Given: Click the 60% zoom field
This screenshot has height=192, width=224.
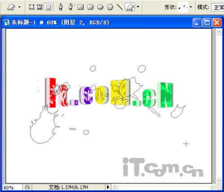Looking at the screenshot, I should (x=12, y=188).
